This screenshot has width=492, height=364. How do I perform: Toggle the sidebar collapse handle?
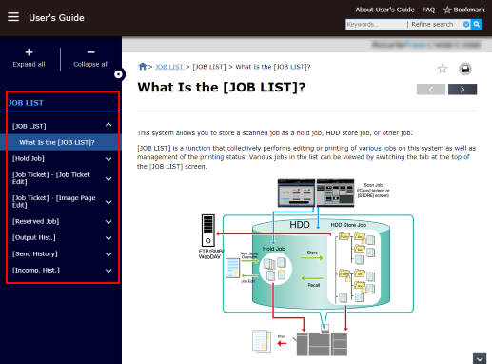point(119,74)
